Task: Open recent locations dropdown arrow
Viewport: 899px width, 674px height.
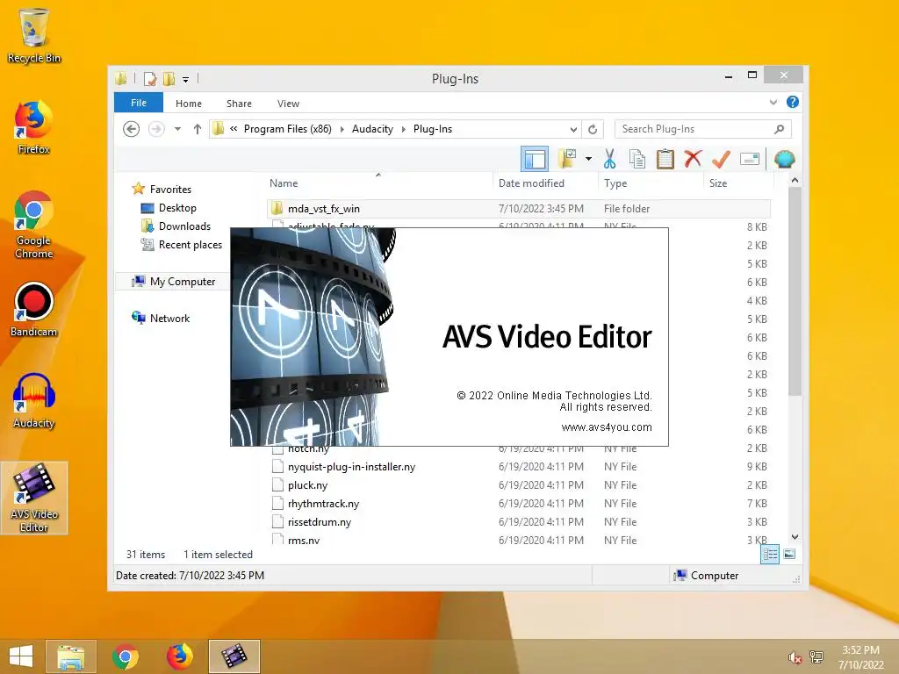Action: [177, 129]
